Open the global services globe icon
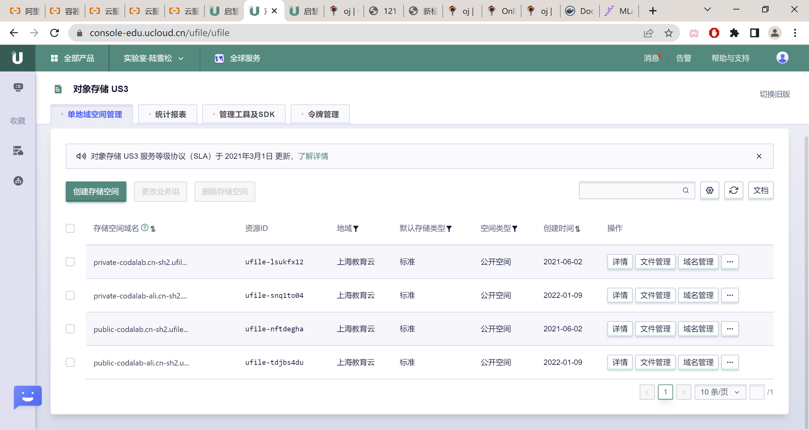The width and height of the screenshot is (809, 430). pyautogui.click(x=219, y=58)
